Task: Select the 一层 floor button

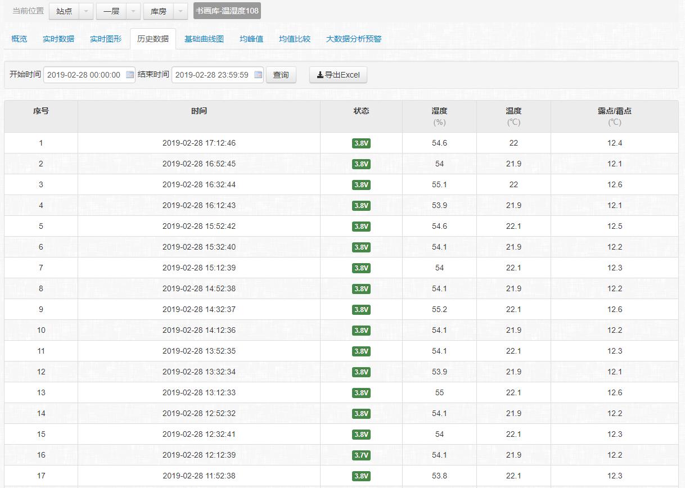Action: 111,11
